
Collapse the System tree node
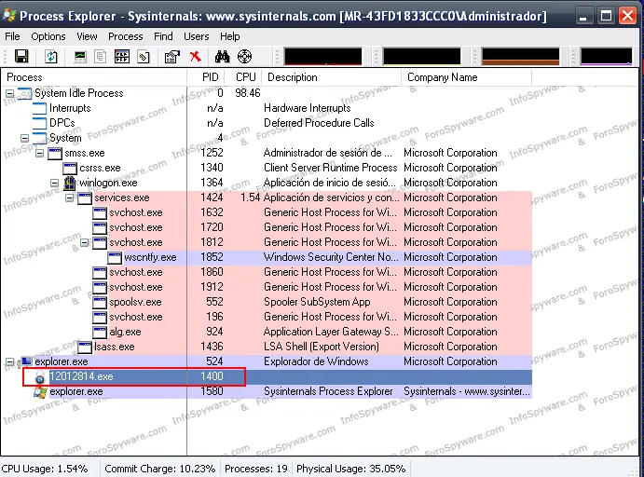(24, 138)
